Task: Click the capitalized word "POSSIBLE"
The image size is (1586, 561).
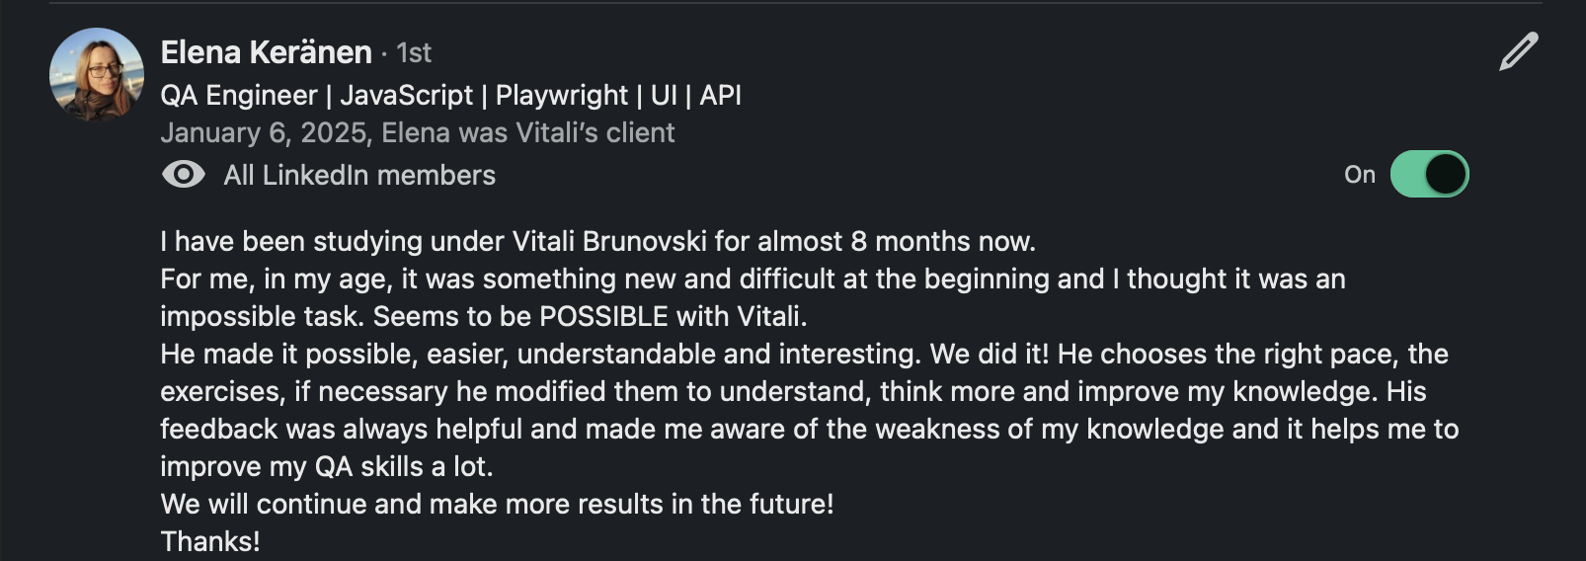Action: pyautogui.click(x=603, y=317)
